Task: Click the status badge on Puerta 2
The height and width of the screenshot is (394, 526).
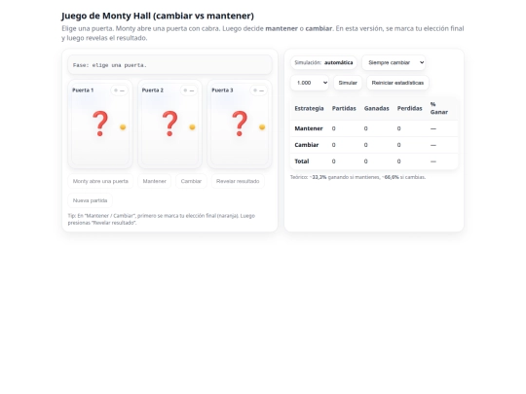Action: pyautogui.click(x=189, y=90)
